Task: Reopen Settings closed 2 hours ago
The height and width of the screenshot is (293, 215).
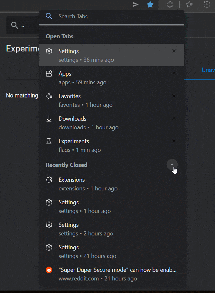Action: [x=112, y=229]
